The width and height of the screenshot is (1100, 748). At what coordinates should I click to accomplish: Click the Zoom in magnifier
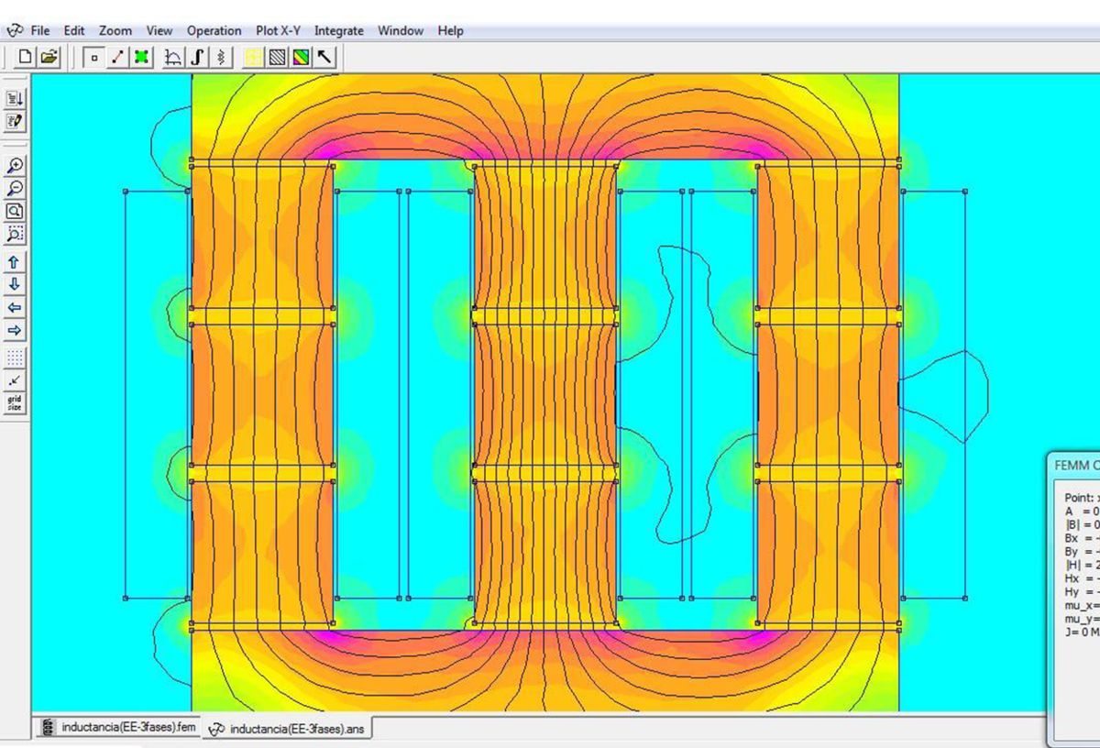[x=15, y=166]
